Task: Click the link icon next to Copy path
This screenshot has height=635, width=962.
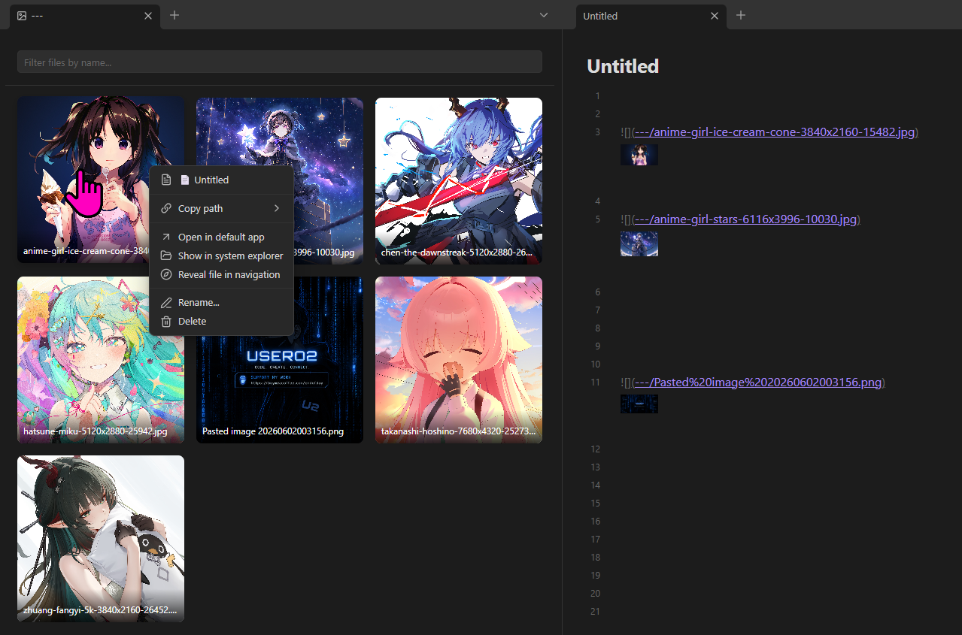Action: pyautogui.click(x=166, y=209)
